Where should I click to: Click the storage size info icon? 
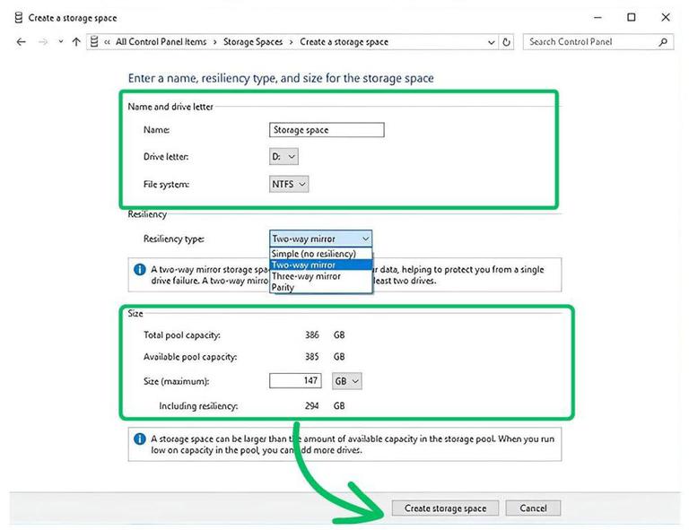pyautogui.click(x=140, y=439)
